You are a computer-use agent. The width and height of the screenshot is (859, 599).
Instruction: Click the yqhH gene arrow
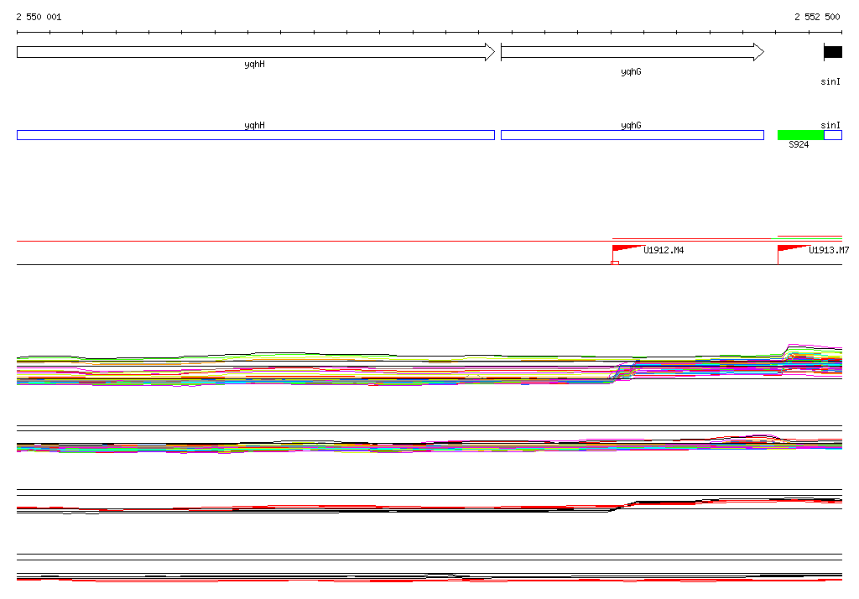point(255,52)
